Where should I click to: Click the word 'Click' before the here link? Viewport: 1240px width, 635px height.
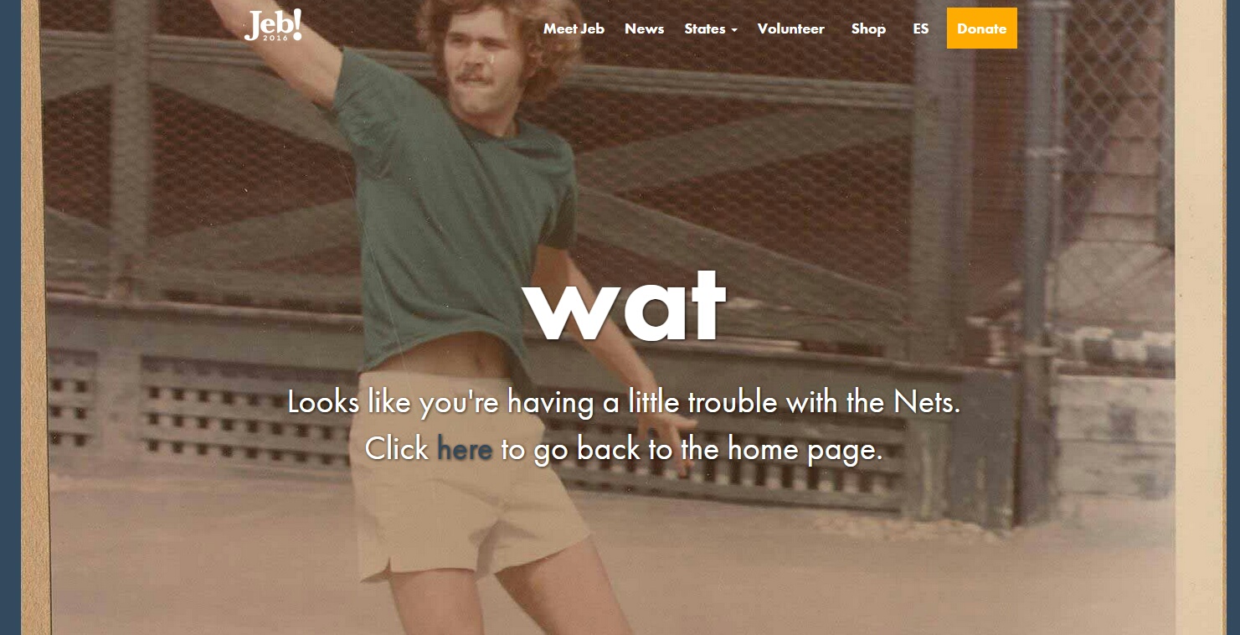click(x=397, y=450)
